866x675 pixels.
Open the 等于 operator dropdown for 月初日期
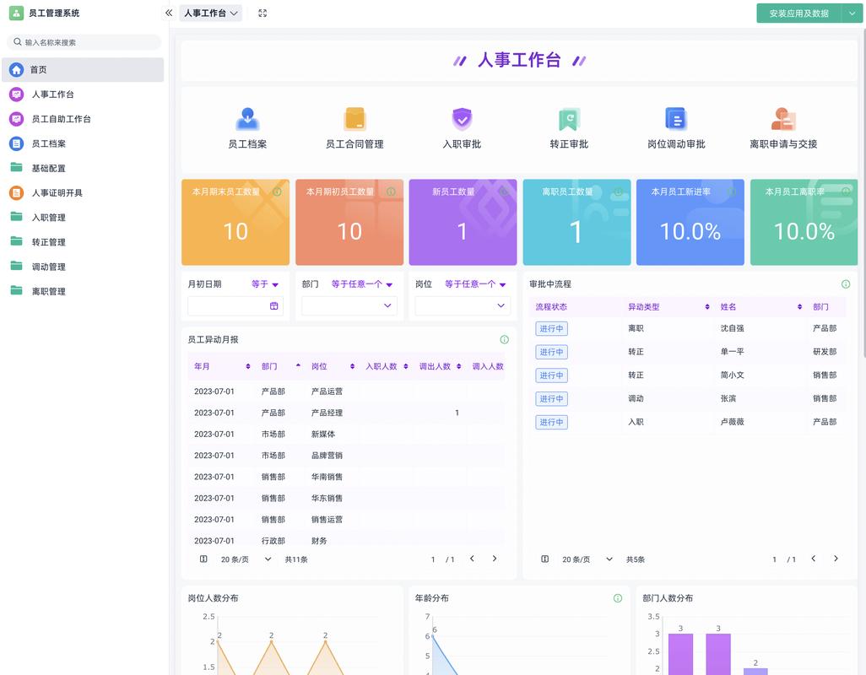click(x=265, y=283)
